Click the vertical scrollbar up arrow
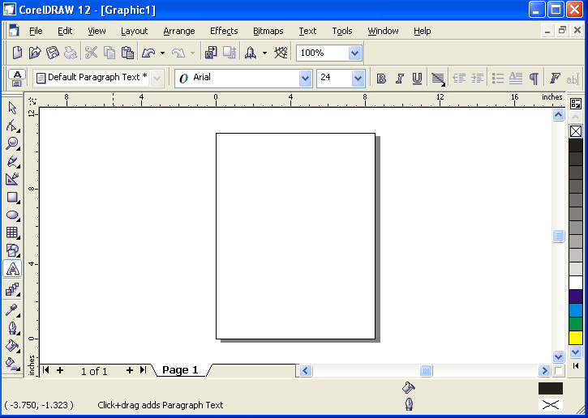The image size is (588, 418). click(x=558, y=114)
